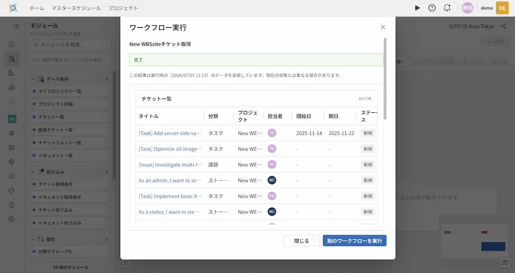Viewport: 515px width, 273px height.
Task: Click the 期日 column header
Action: pyautogui.click(x=333, y=116)
